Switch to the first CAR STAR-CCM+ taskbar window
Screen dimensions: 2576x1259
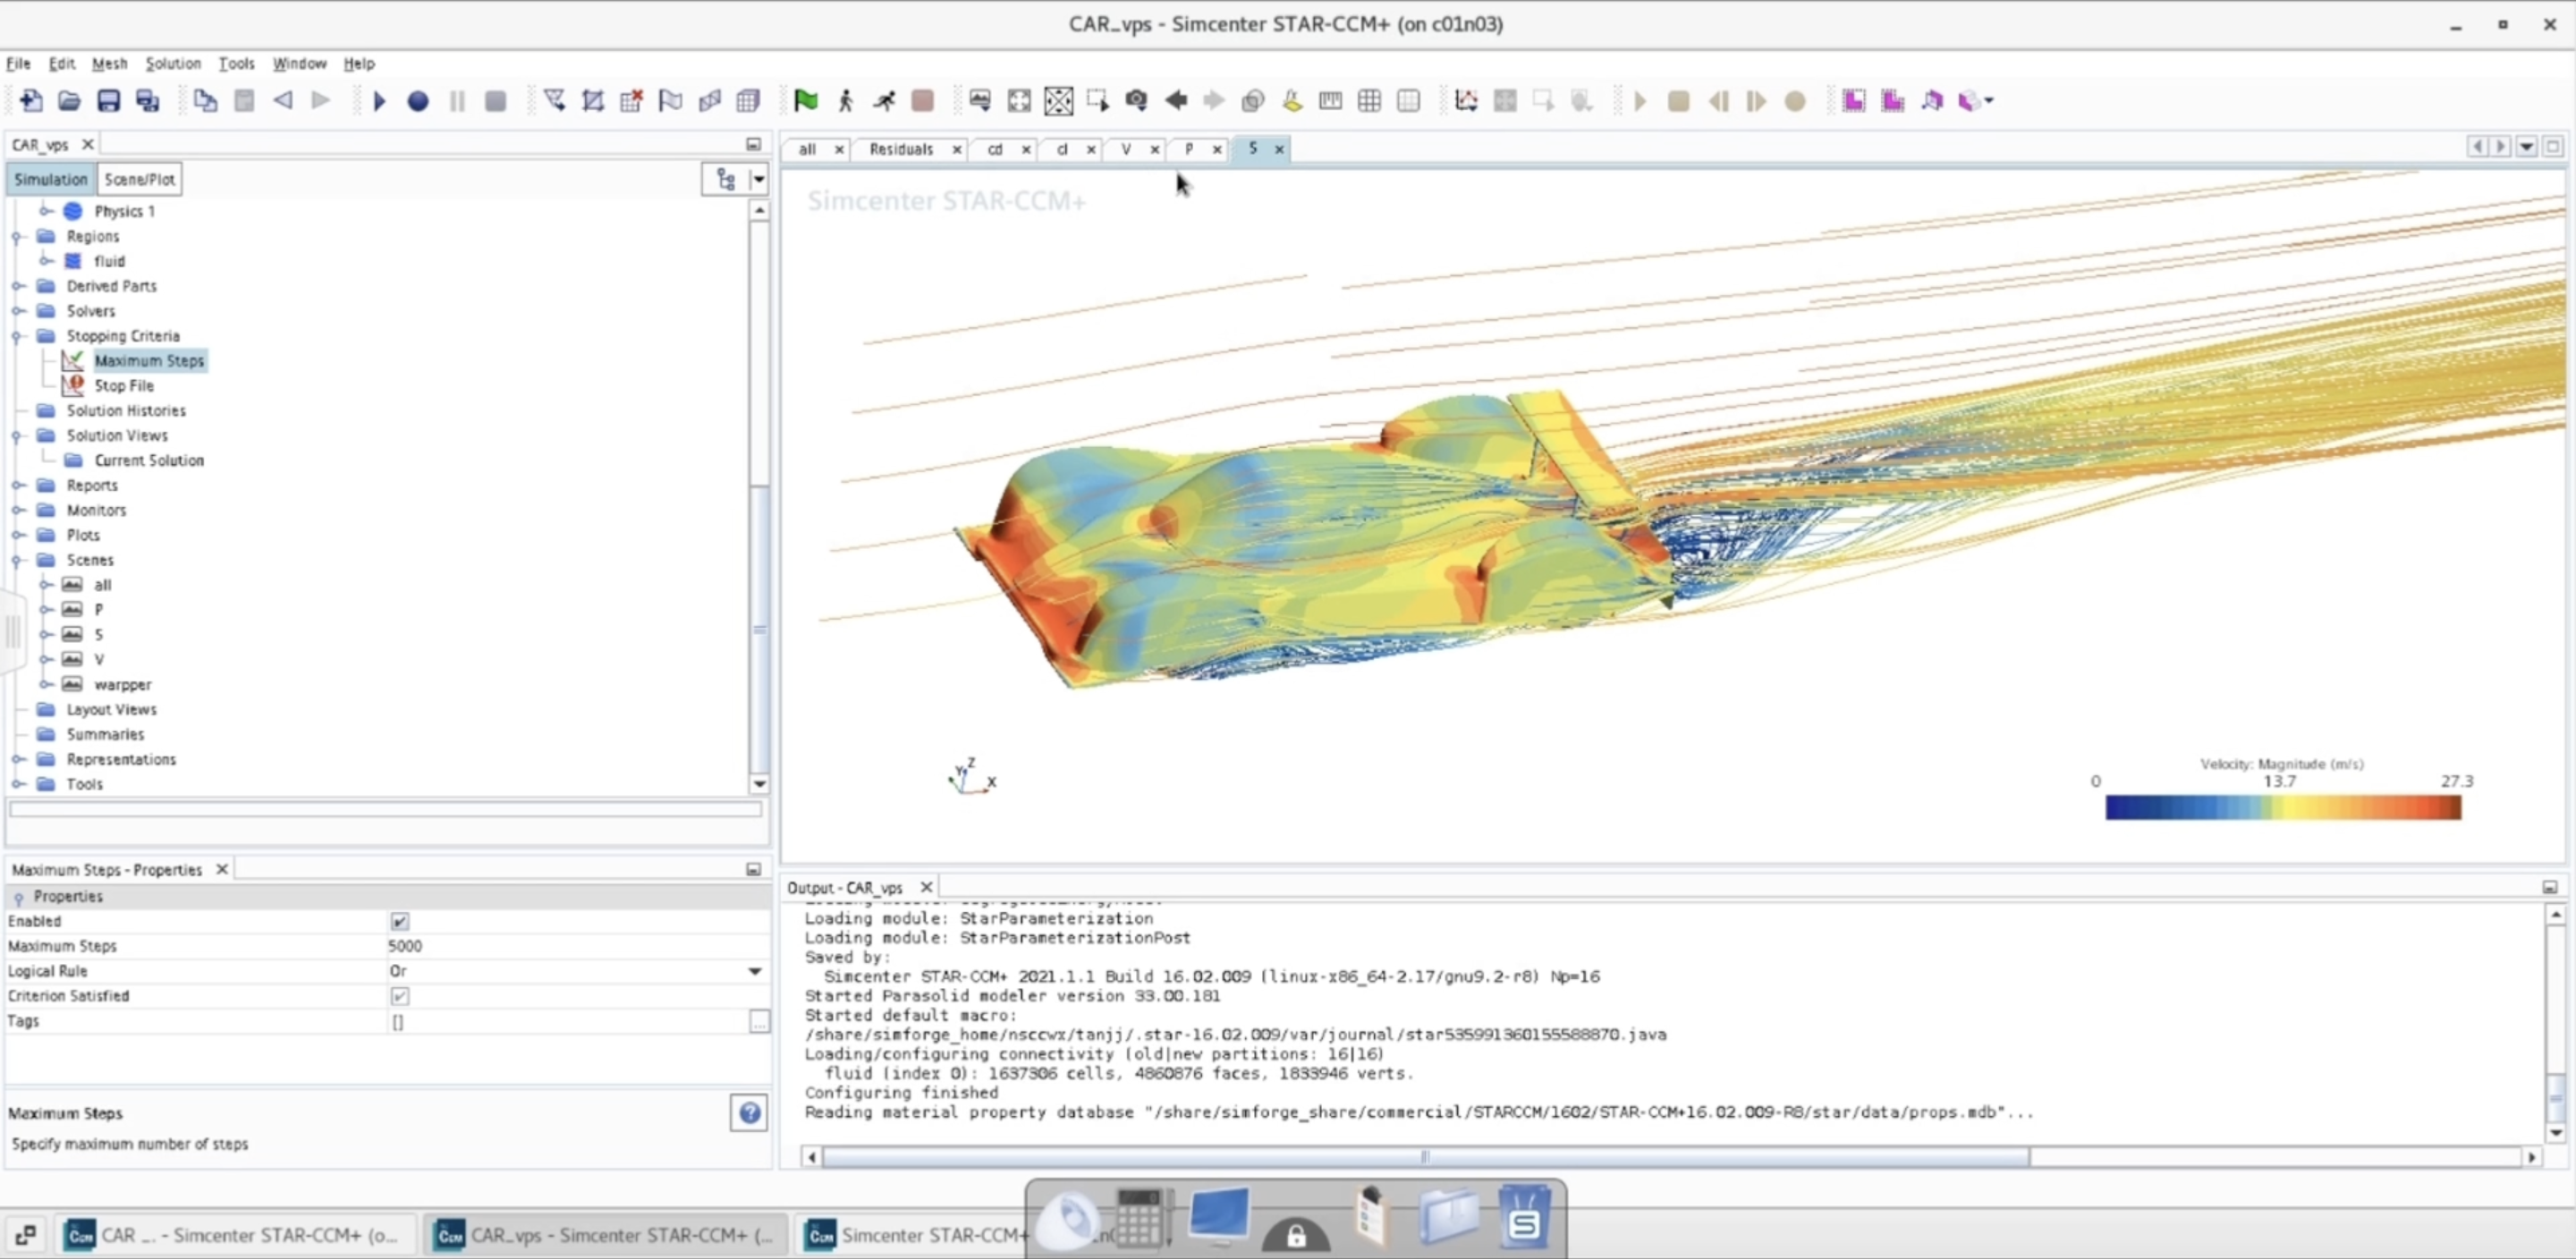(235, 1235)
